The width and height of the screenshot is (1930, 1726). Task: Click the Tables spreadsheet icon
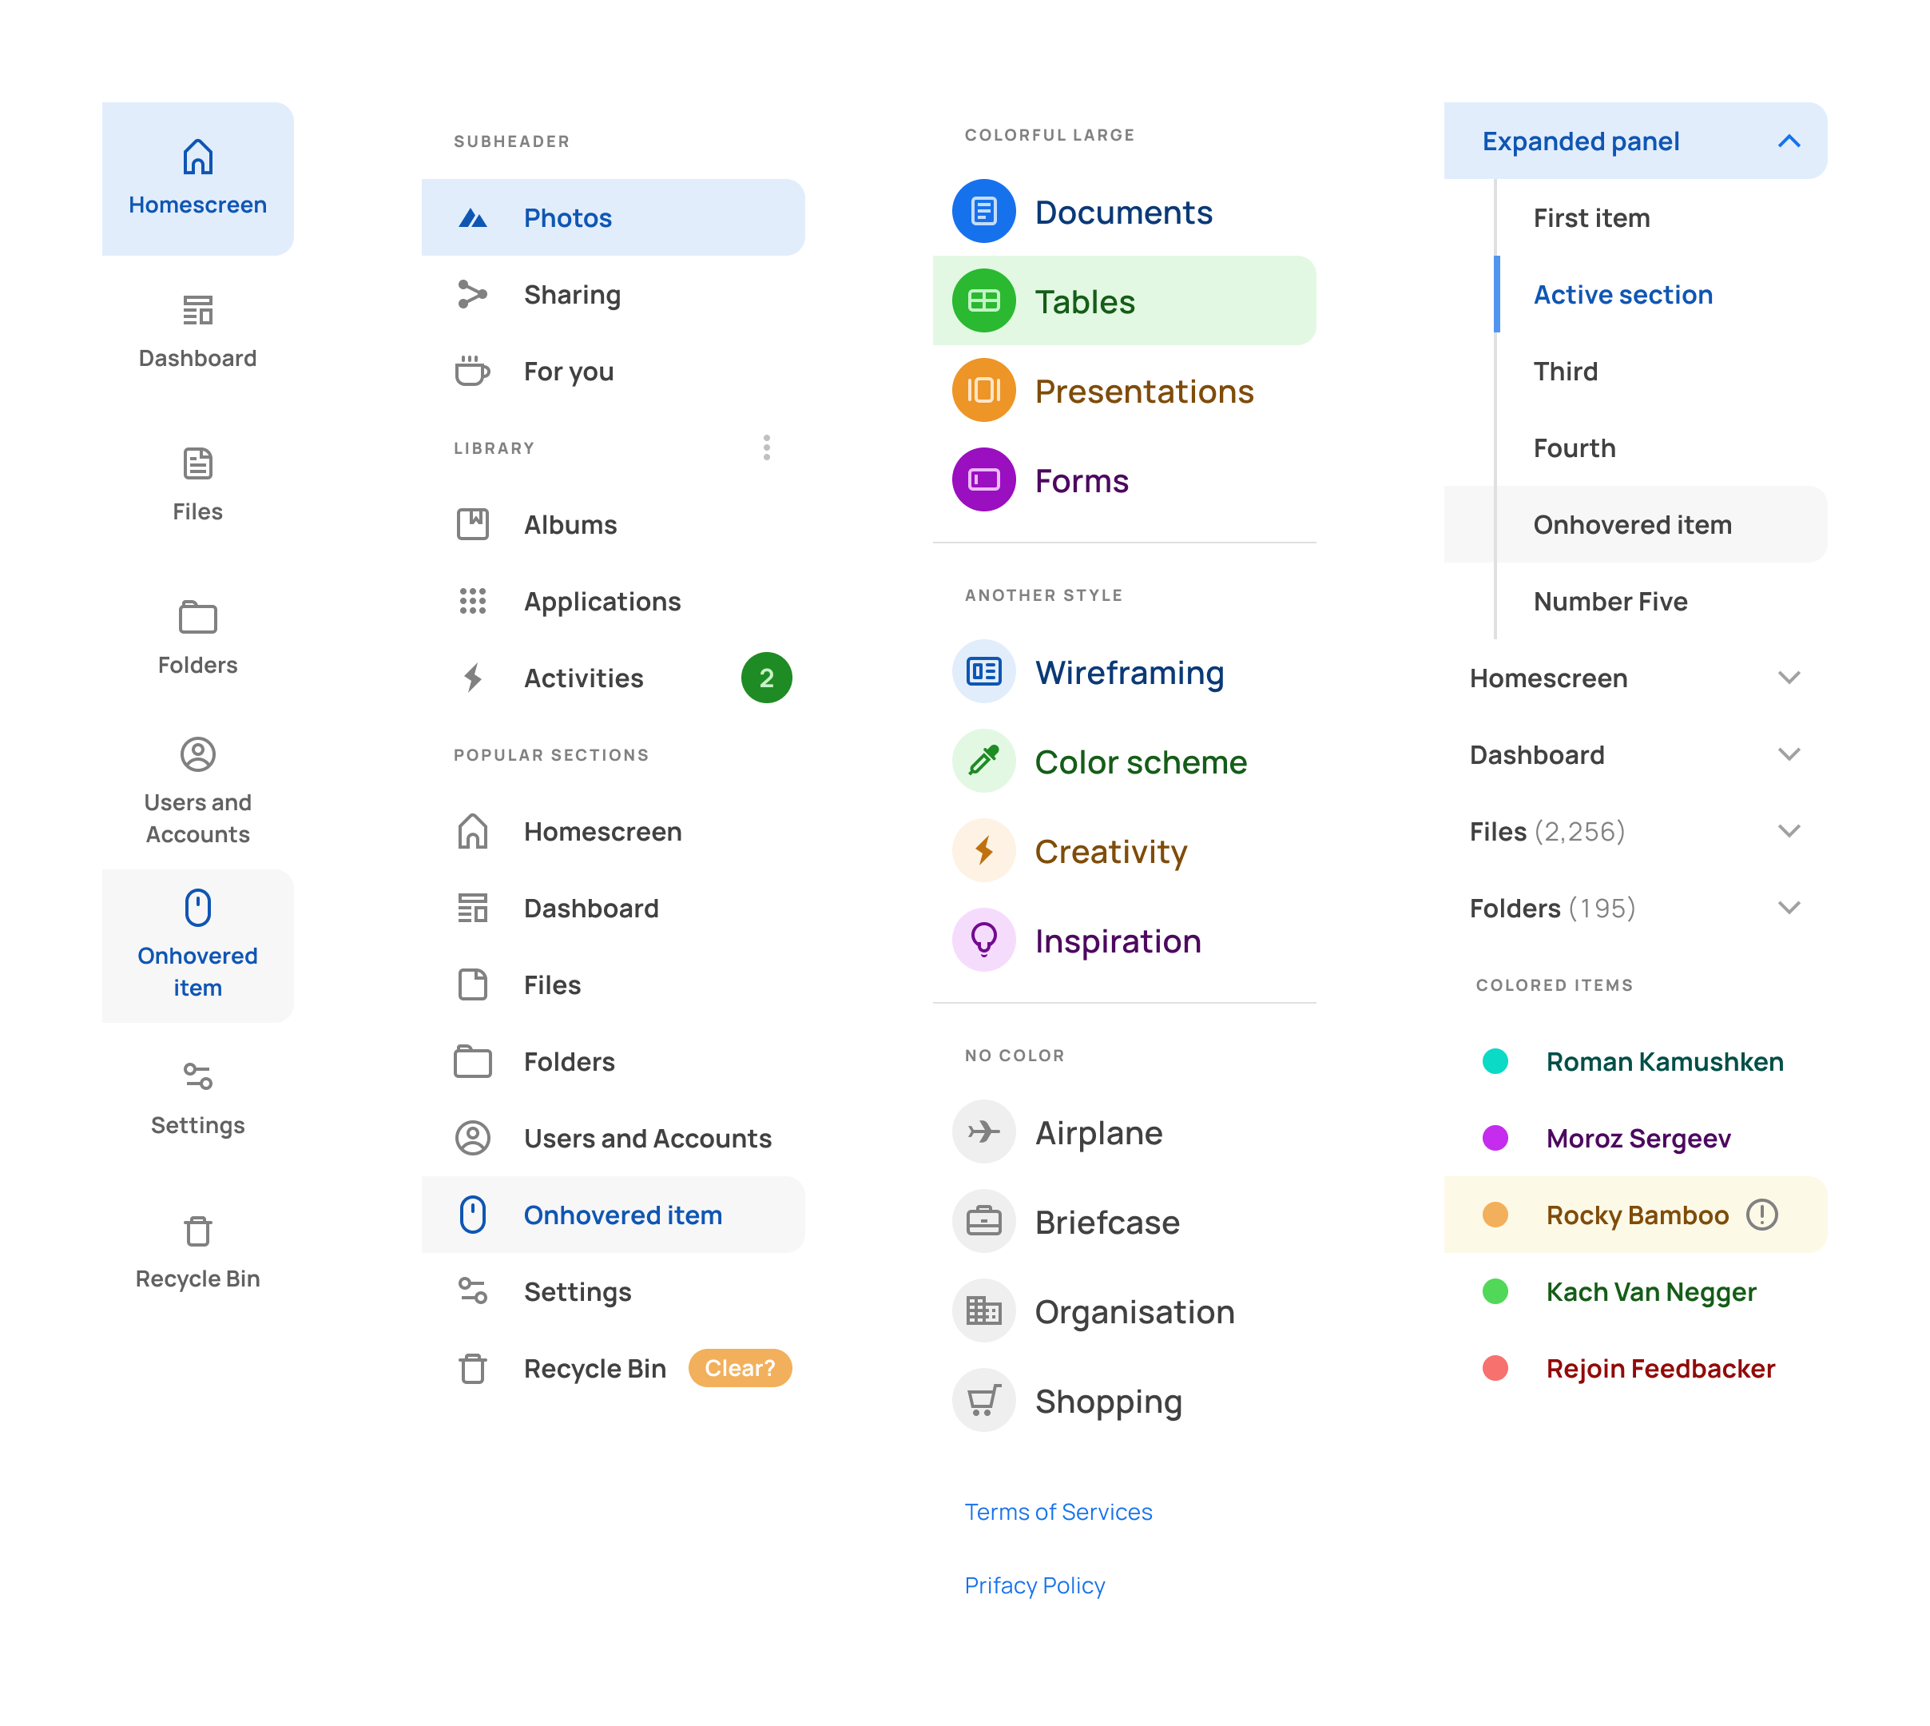(x=984, y=300)
